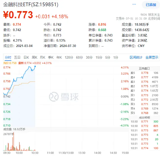Click the 资产净值 value 2.96亿
The image size is (160, 156).
(x=143, y=41)
